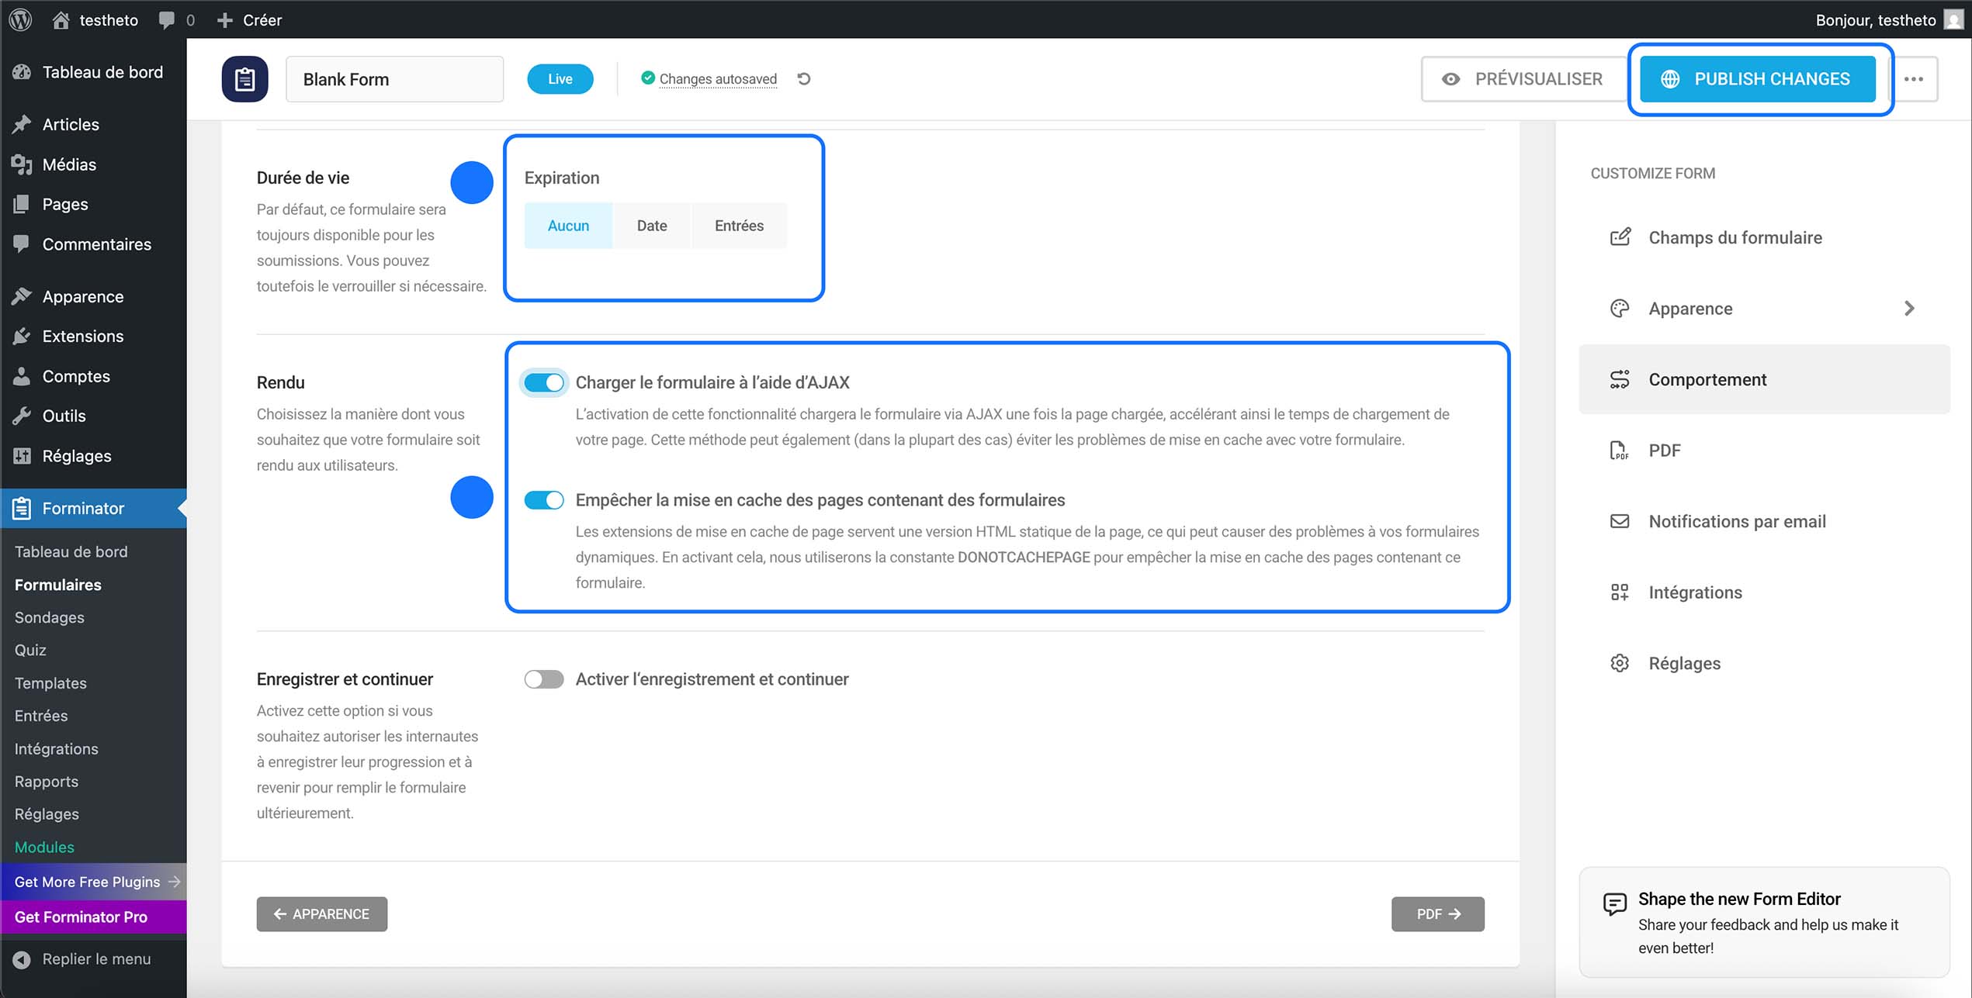This screenshot has width=1972, height=998.
Task: Open the Intégrations panel
Action: click(x=1694, y=592)
